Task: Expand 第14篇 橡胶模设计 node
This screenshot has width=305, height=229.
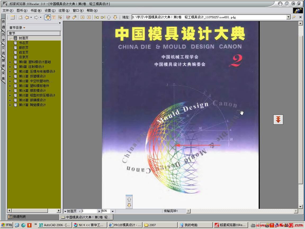Action: click(x=10, y=91)
